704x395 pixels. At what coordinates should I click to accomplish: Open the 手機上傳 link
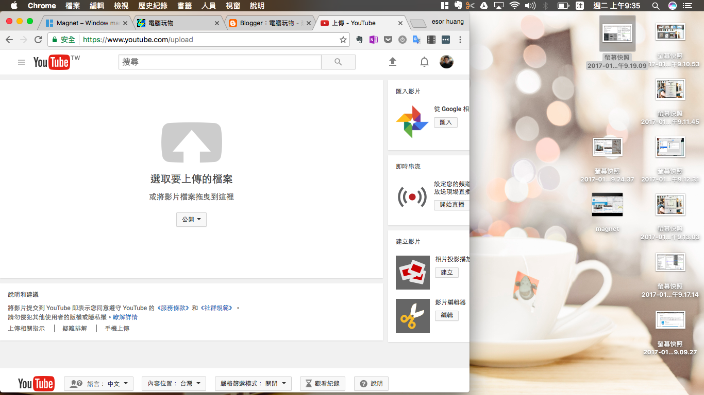pyautogui.click(x=117, y=329)
